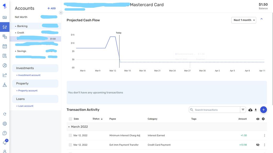Select the Trends line chart icon
The width and height of the screenshot is (273, 153).
(5, 75)
